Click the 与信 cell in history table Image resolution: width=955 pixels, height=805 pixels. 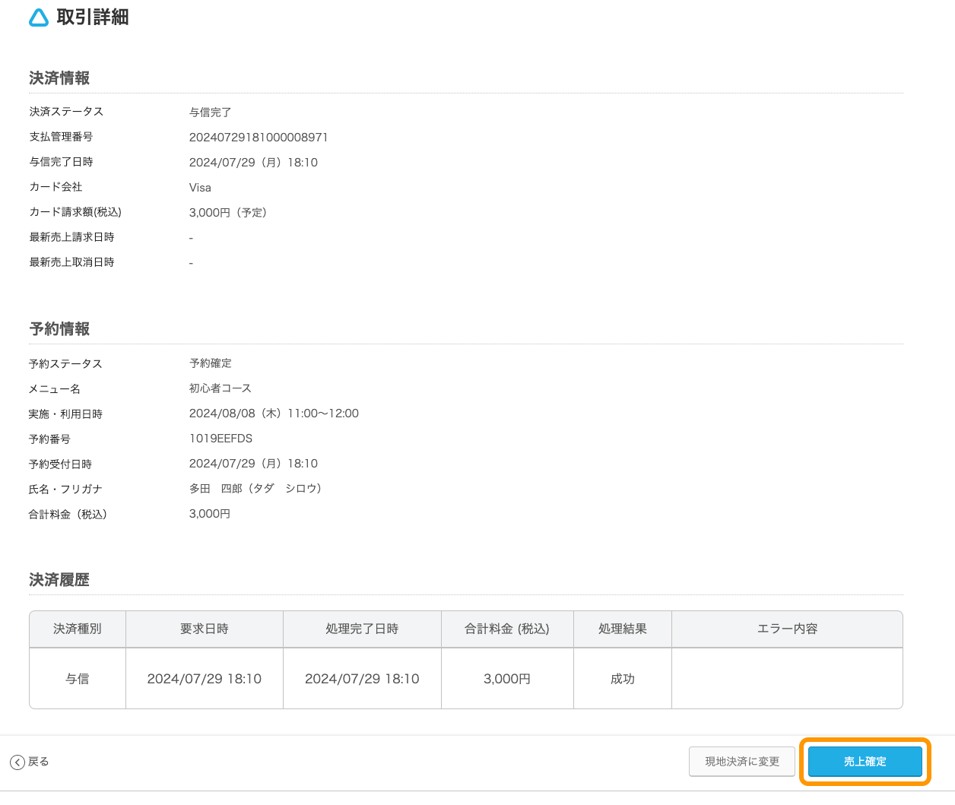[x=78, y=679]
